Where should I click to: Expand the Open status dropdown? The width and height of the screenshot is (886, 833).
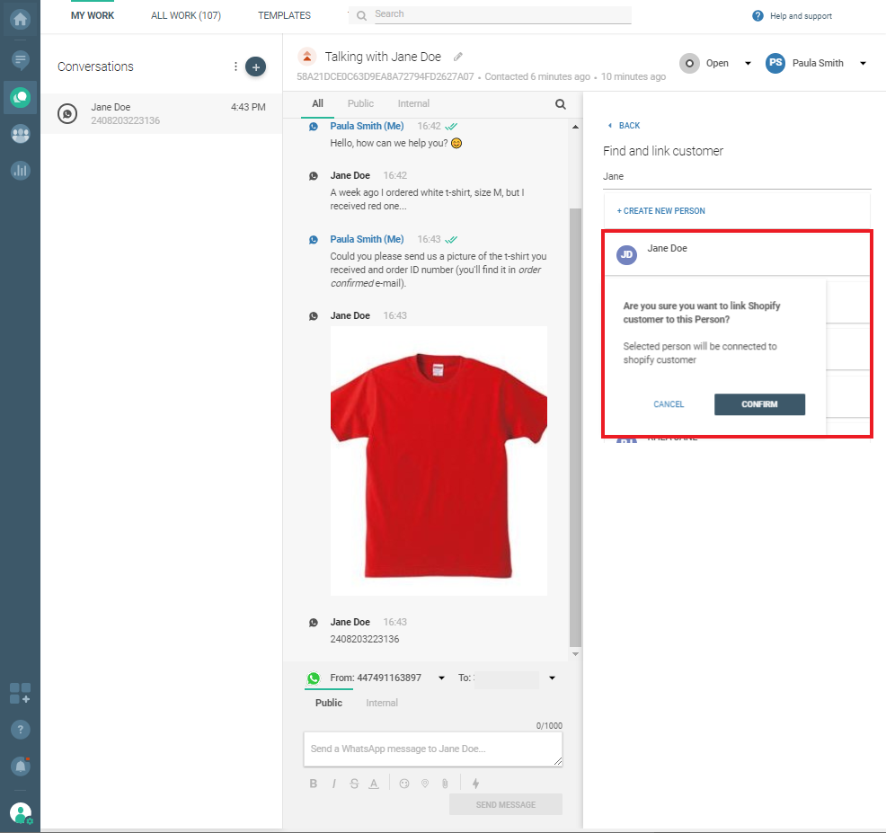(748, 64)
